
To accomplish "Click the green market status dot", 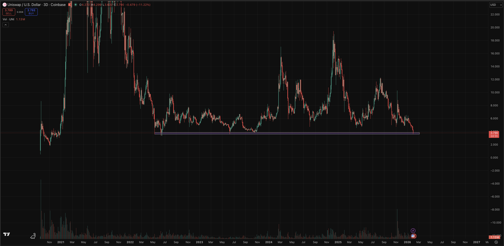I will (75, 5).
